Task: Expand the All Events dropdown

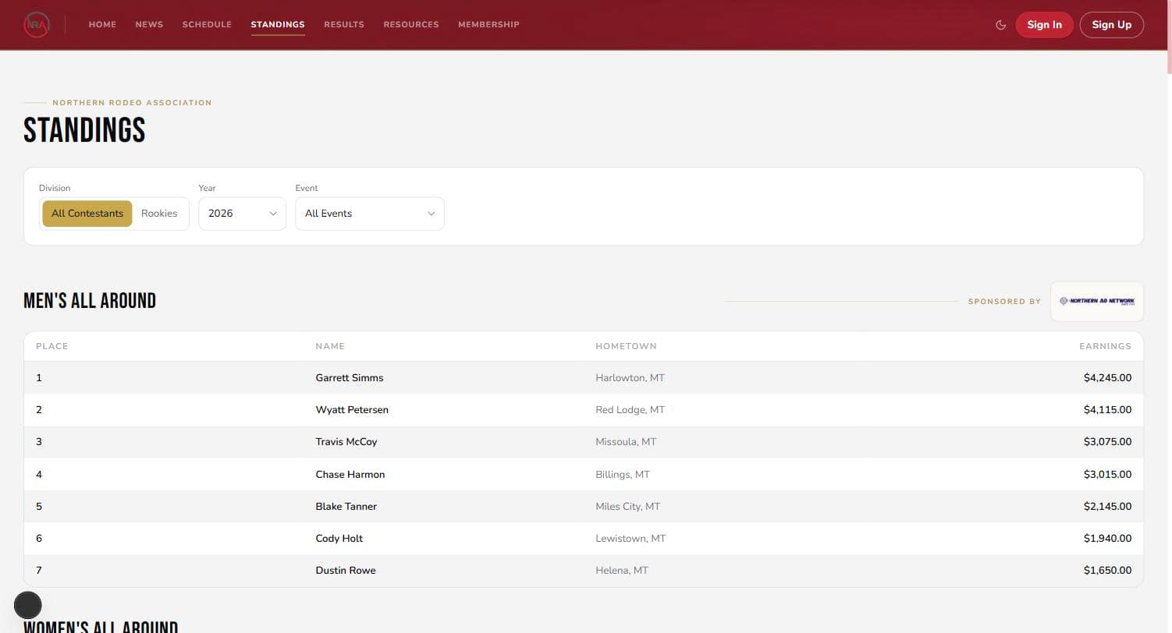Action: tap(370, 214)
